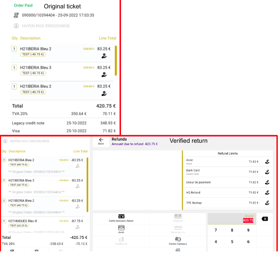
Task: Click return Total -420.75 € value
Action: [x=79, y=238]
